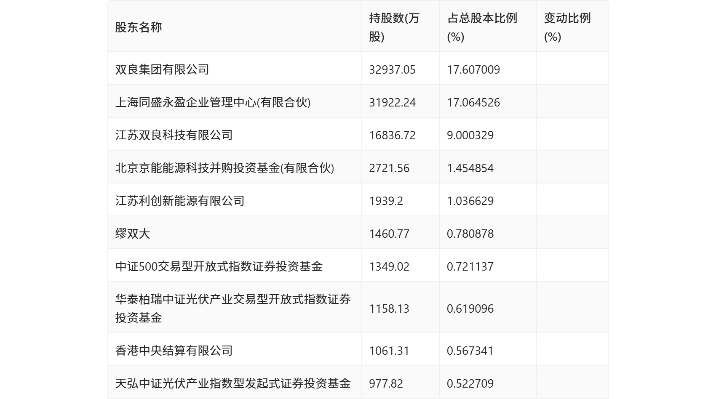Select the holding value 16836.72
The width and height of the screenshot is (716, 399).
pos(392,135)
